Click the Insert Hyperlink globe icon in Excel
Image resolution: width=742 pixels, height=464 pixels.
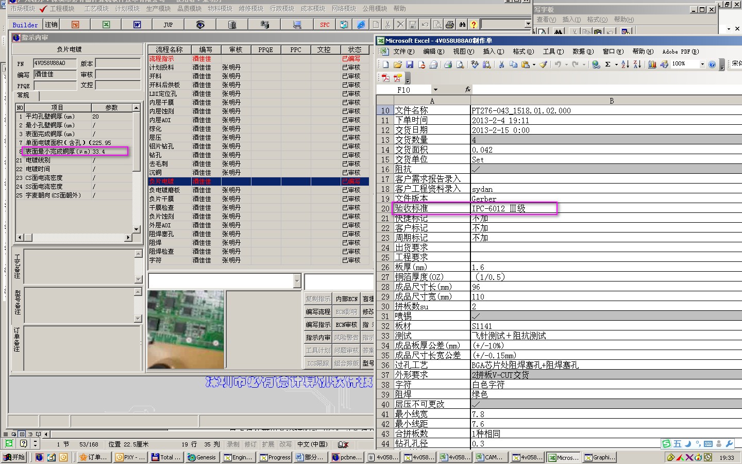click(596, 64)
